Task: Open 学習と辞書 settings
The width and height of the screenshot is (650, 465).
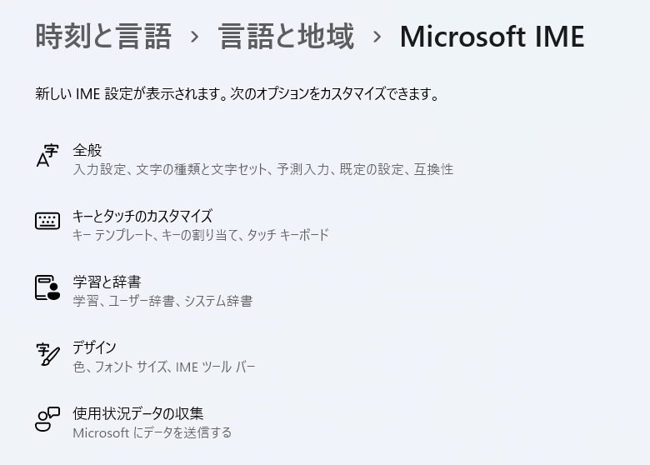Action: (x=325, y=291)
